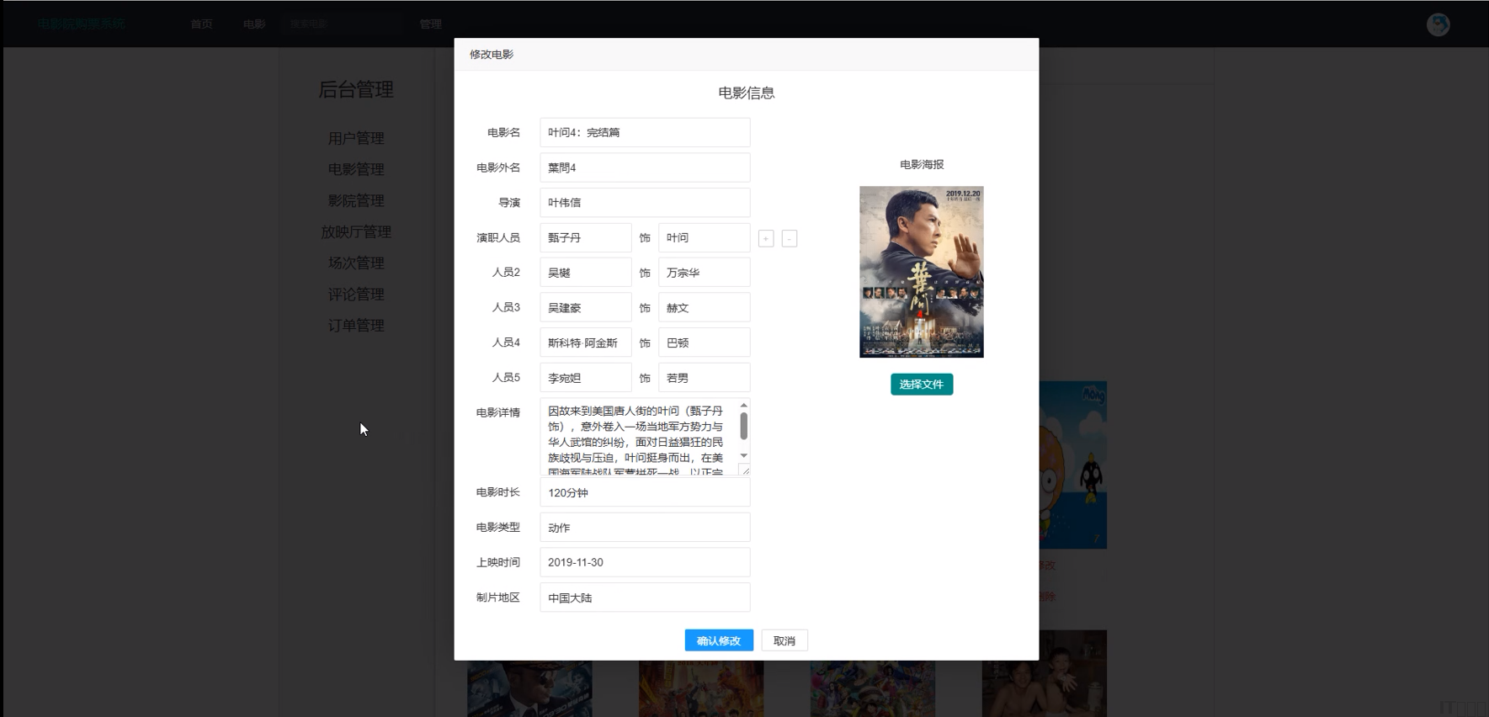Click the user avatar in top right
This screenshot has height=717, width=1489.
[x=1438, y=24]
